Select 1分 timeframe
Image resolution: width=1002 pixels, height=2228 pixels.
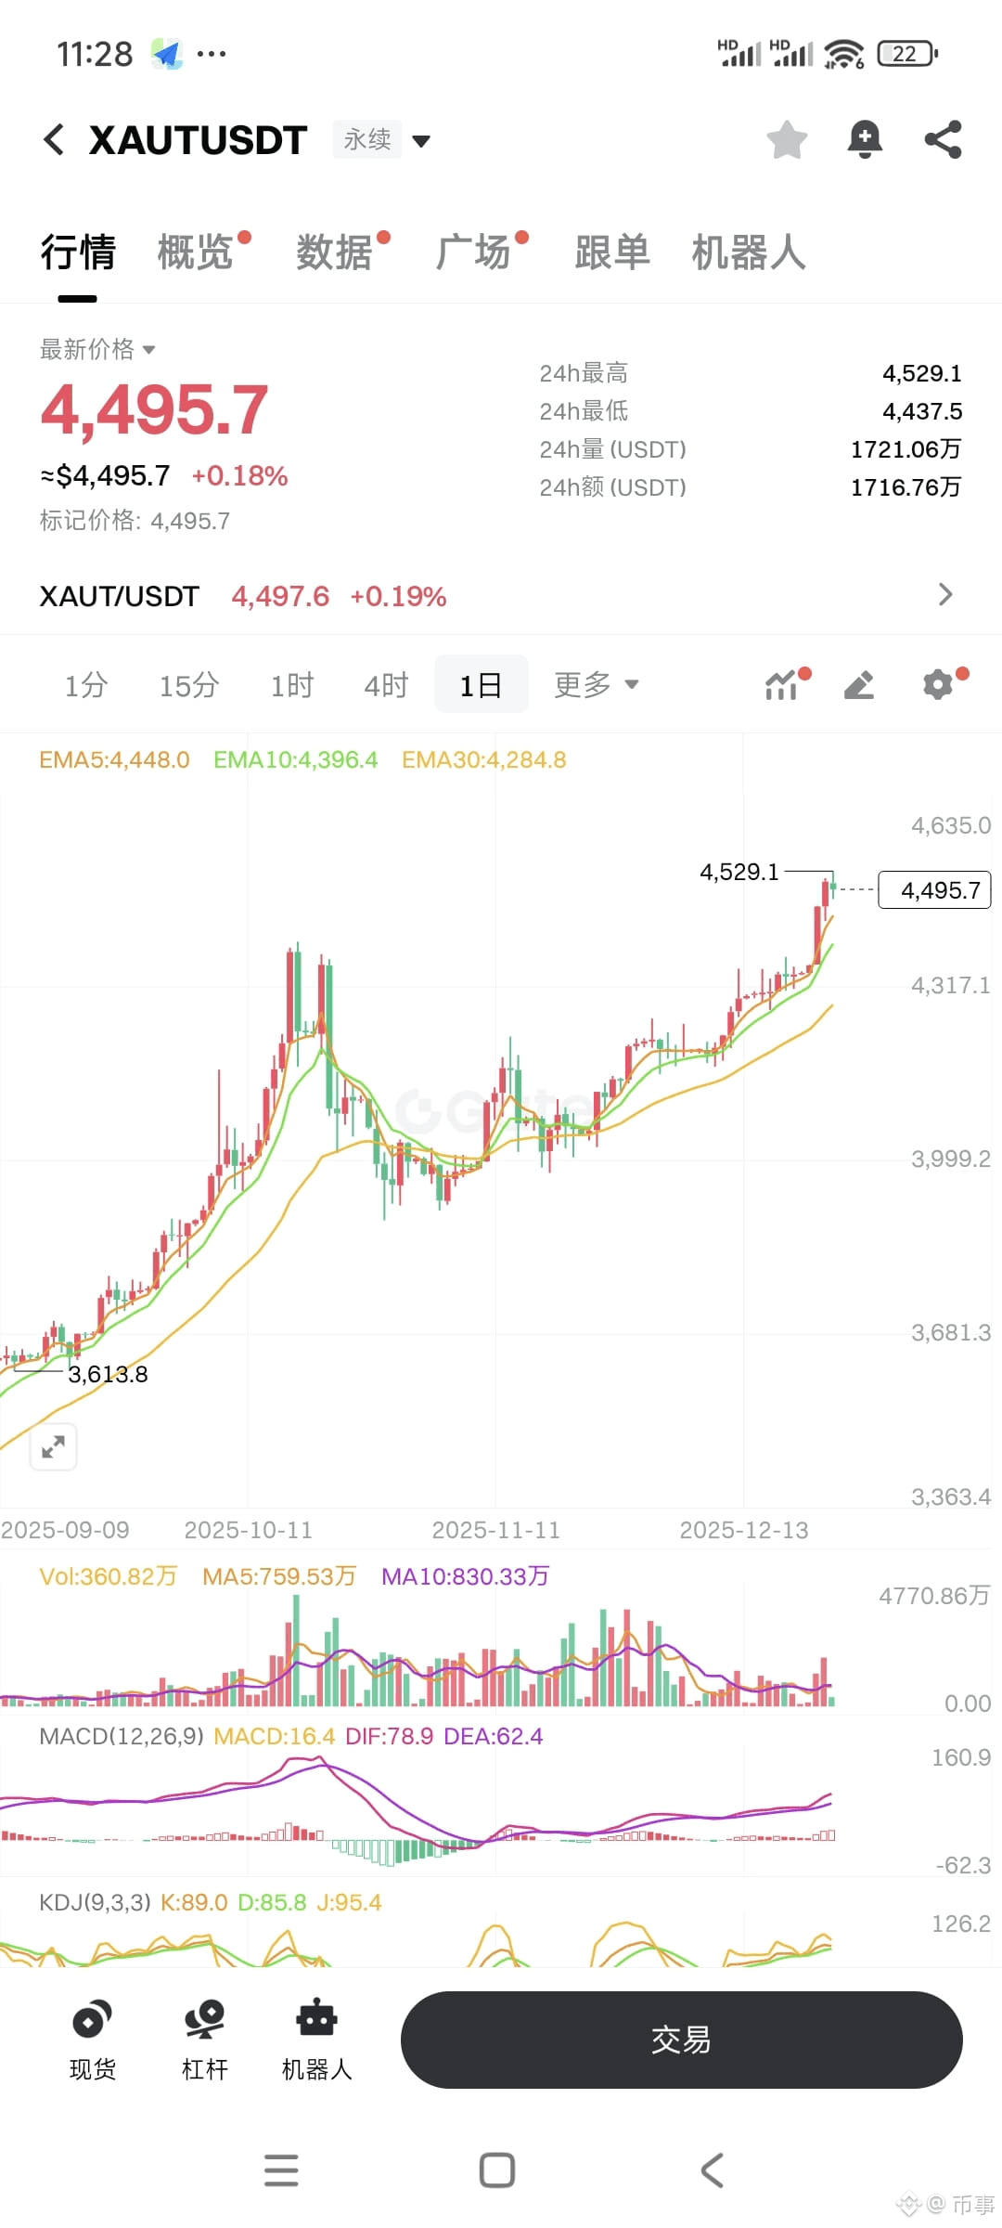pos(86,685)
